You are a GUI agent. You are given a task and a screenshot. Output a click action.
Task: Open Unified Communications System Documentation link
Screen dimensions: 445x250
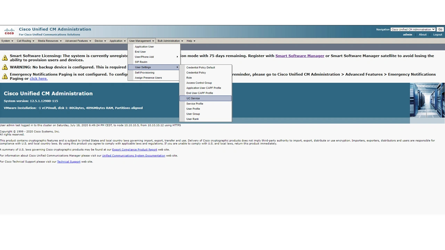[x=133, y=156]
